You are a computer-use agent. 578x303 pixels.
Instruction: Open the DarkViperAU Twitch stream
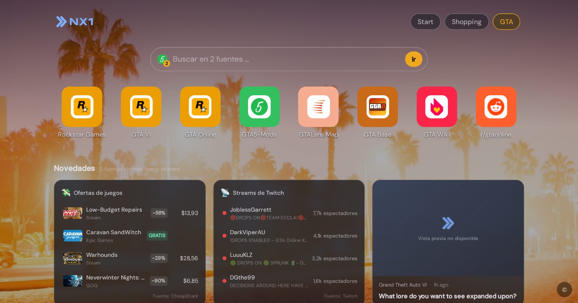(289, 236)
